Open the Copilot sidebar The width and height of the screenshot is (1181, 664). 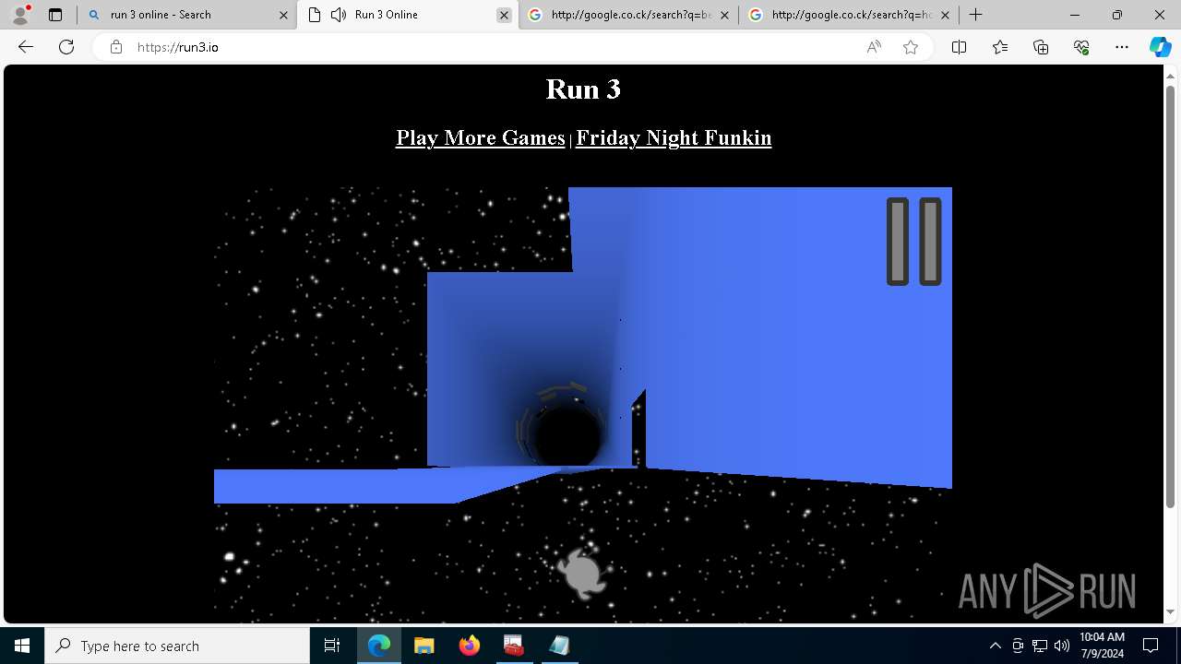pyautogui.click(x=1160, y=47)
